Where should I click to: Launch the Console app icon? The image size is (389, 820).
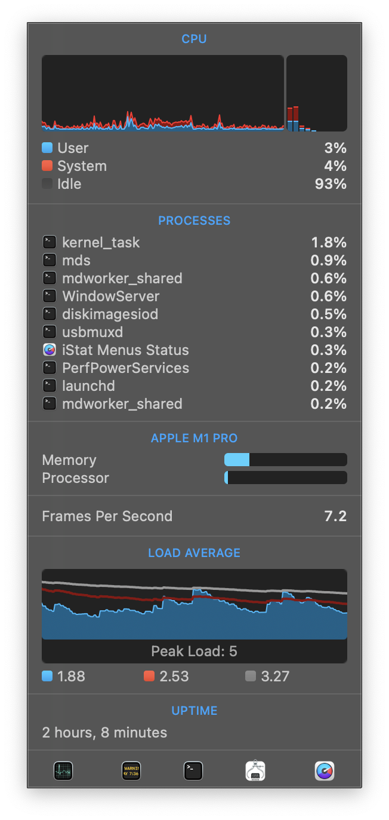click(x=131, y=771)
